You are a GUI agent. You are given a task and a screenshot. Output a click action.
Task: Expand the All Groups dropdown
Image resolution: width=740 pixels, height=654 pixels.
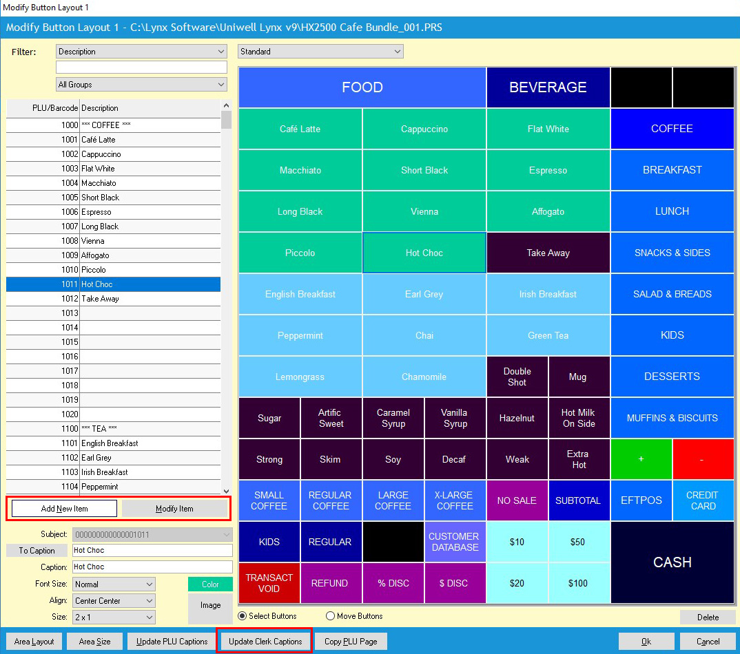click(x=141, y=85)
